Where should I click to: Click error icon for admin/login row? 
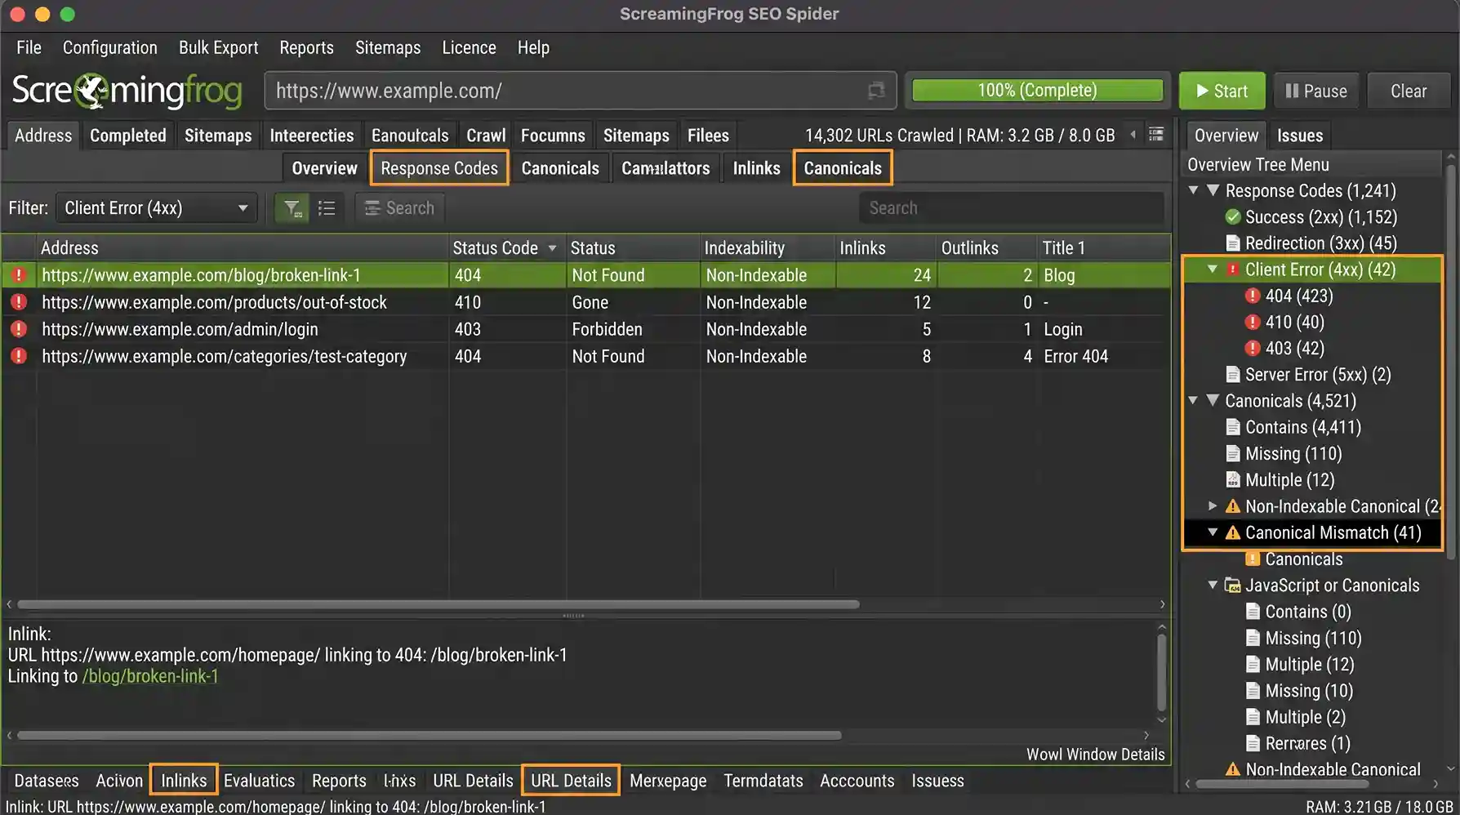pyautogui.click(x=19, y=329)
